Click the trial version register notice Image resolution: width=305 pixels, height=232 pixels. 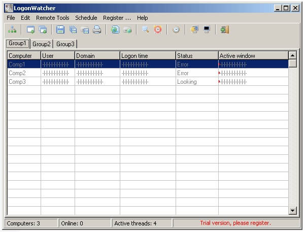point(236,223)
